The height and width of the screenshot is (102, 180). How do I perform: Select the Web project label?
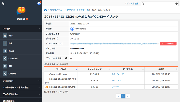click(10, 36)
